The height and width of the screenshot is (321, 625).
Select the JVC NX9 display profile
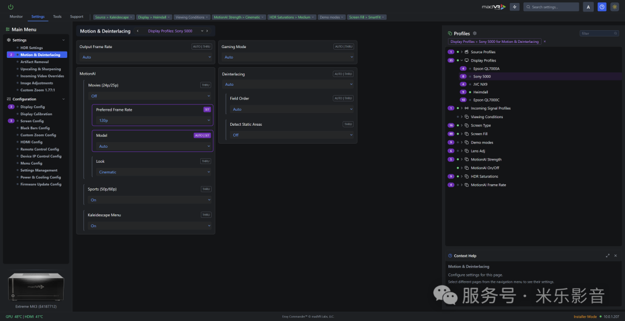[480, 84]
